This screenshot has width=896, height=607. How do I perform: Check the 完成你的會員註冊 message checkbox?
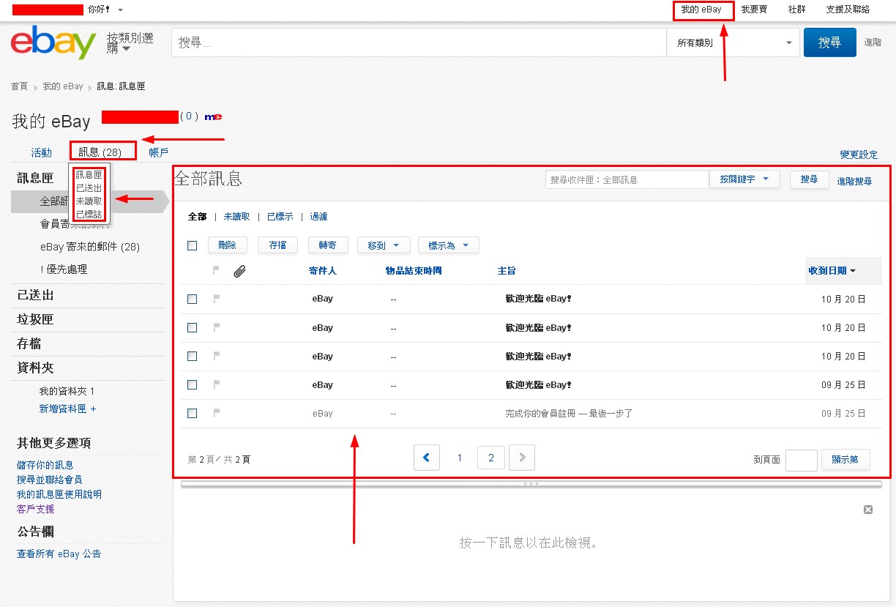[x=192, y=413]
